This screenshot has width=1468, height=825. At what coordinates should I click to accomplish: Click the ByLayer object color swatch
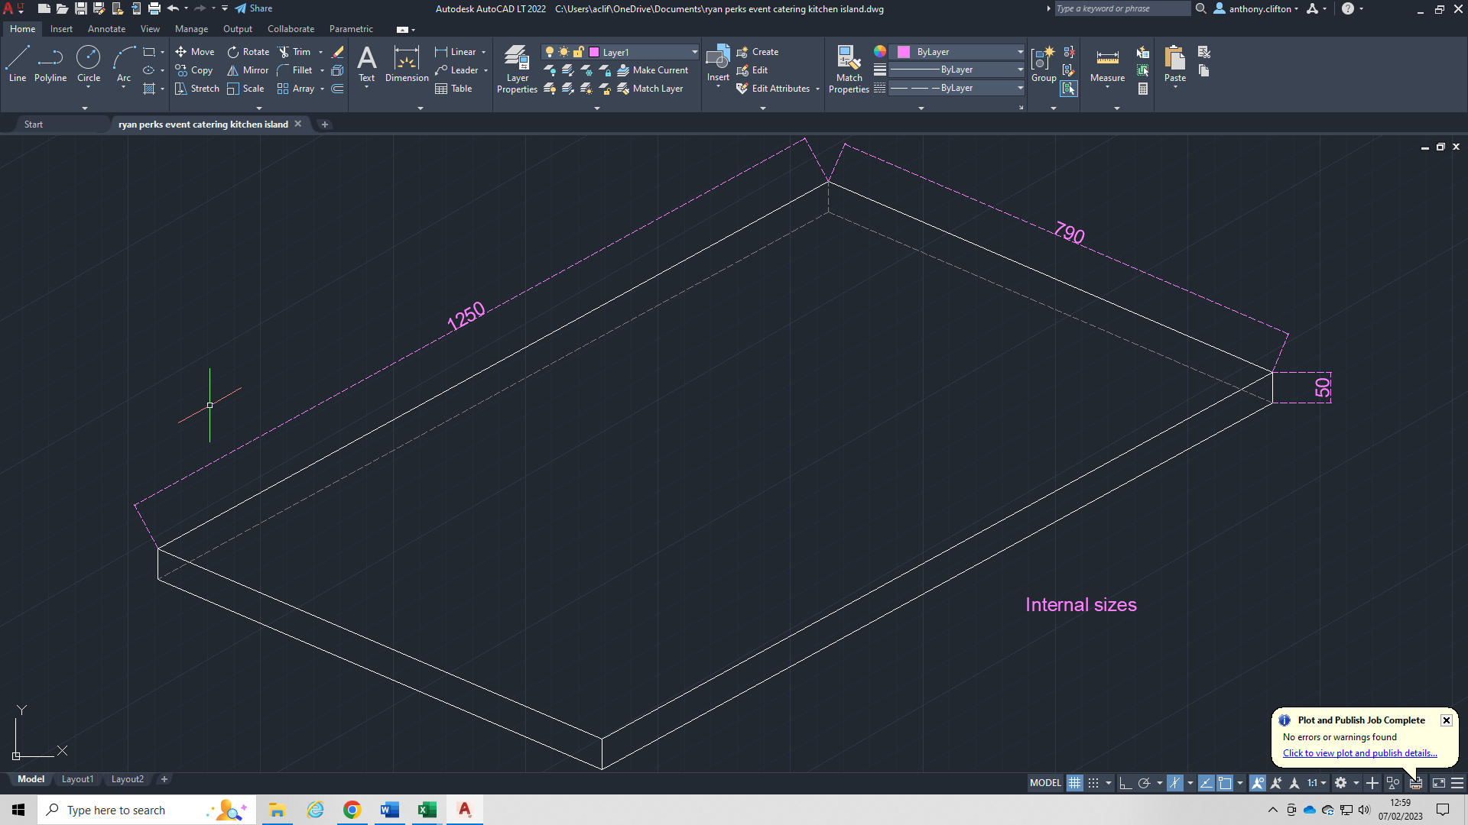[904, 52]
